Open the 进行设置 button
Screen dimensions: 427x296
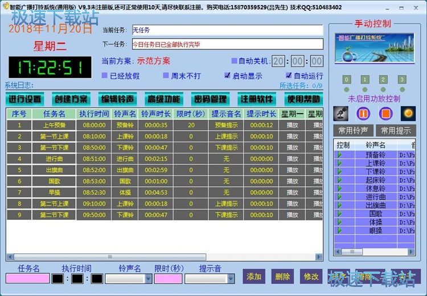click(25, 99)
